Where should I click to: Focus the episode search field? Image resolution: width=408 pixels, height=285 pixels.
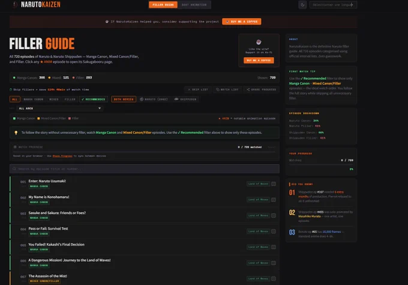click(145, 169)
